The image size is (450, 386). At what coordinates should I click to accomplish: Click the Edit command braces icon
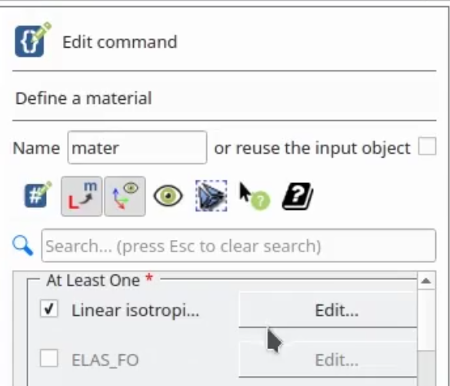(x=33, y=39)
